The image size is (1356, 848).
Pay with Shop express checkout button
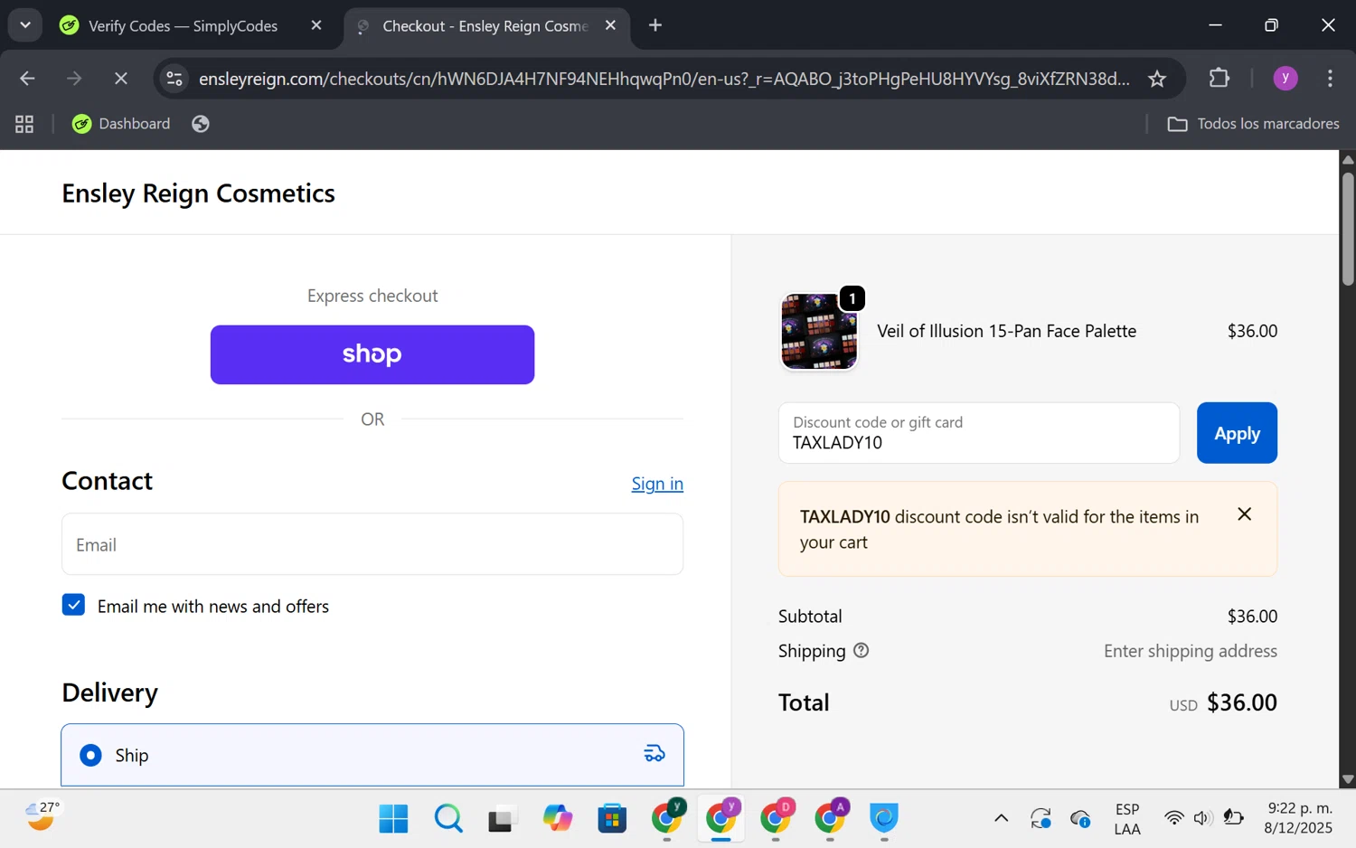point(372,354)
